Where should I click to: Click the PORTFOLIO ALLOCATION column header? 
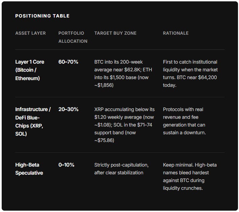(73, 37)
